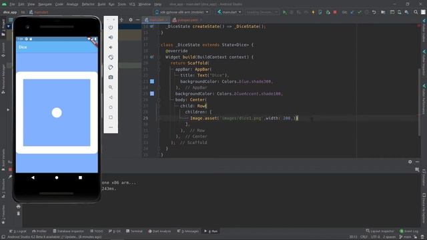
Task: Collapse the project panel with minus icon
Action: [138, 20]
